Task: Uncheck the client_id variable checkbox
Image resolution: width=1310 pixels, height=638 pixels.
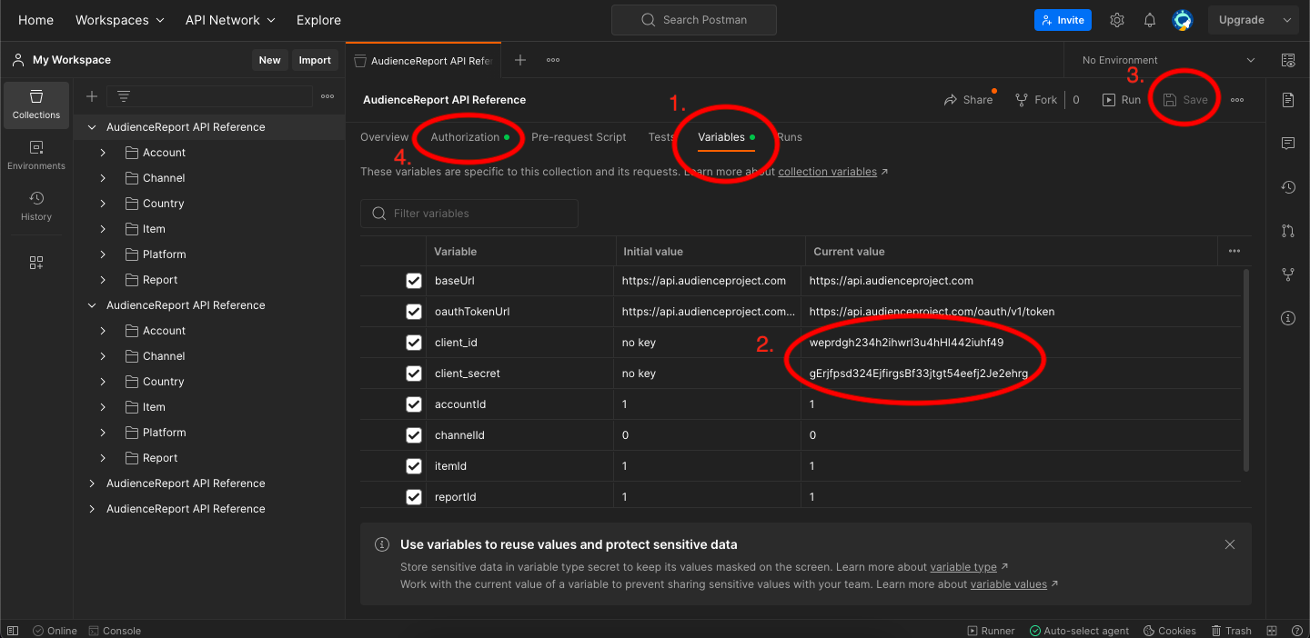Action: point(414,343)
